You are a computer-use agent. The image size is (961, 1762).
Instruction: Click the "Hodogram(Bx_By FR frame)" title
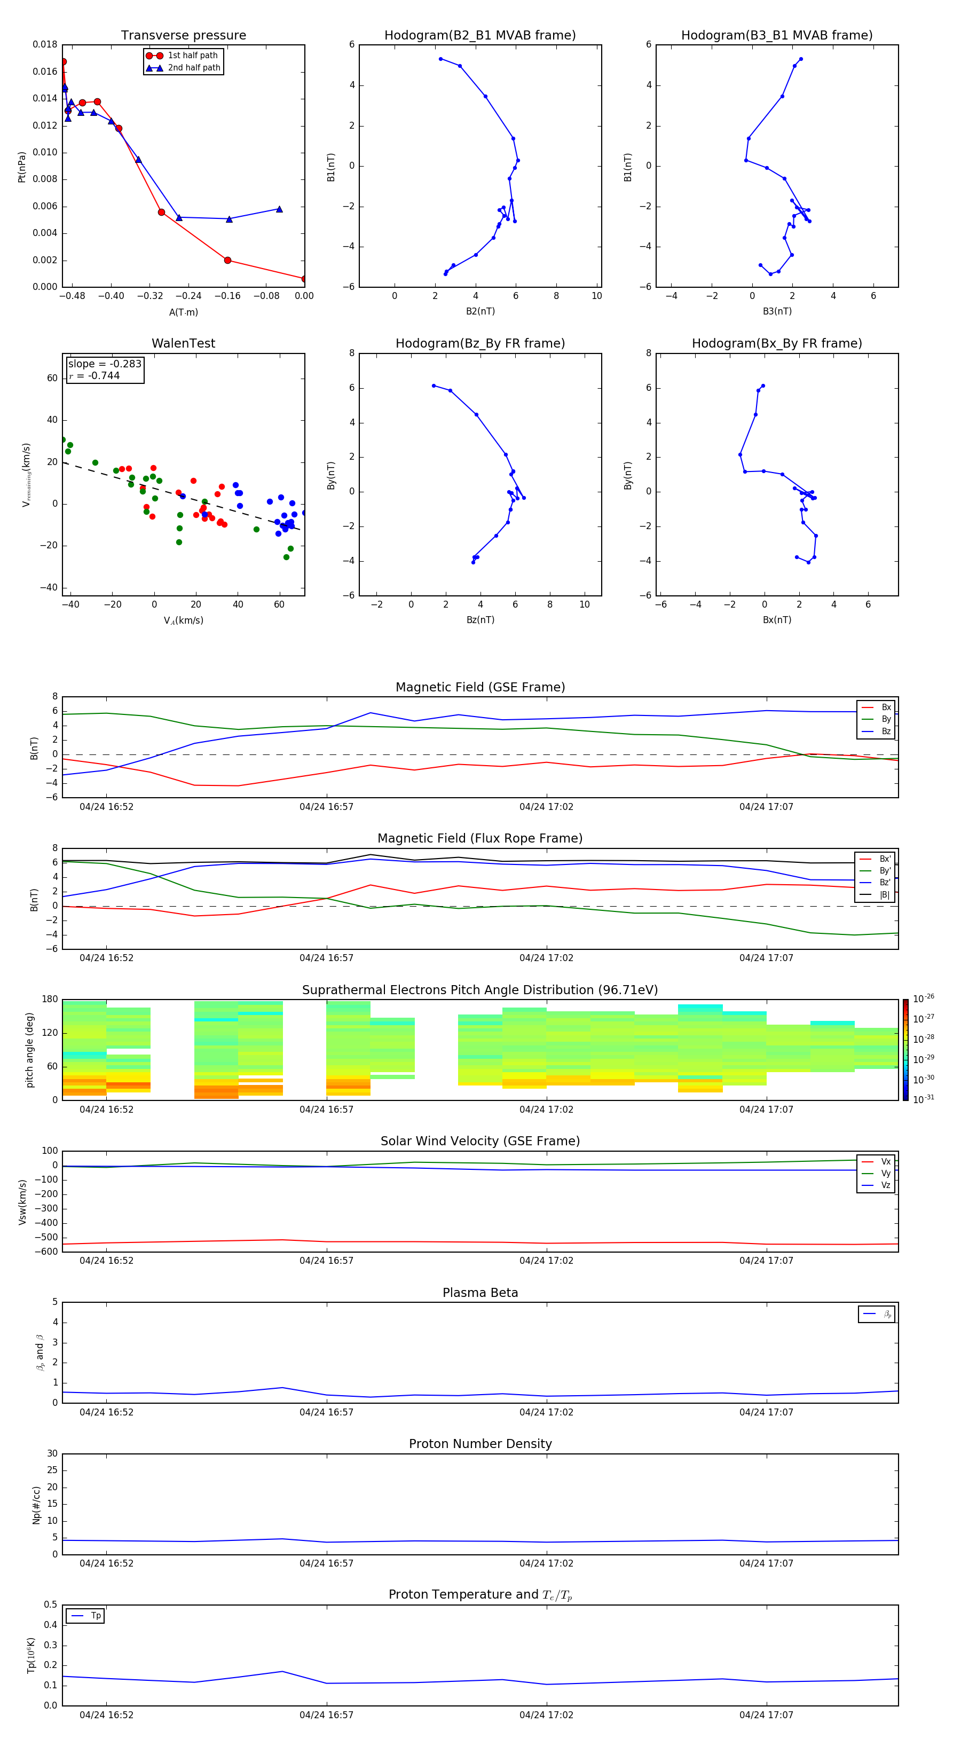[777, 343]
